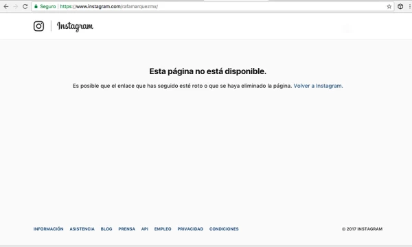This screenshot has height=247, width=412.
Task: Open the ASISTENCIA footer link
Action: tap(82, 229)
